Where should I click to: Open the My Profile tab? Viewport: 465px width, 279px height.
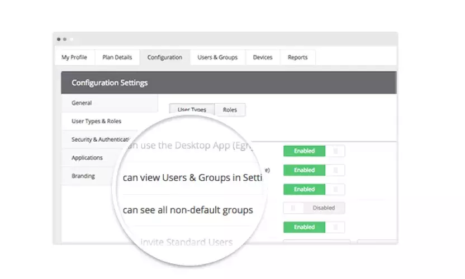pyautogui.click(x=74, y=57)
